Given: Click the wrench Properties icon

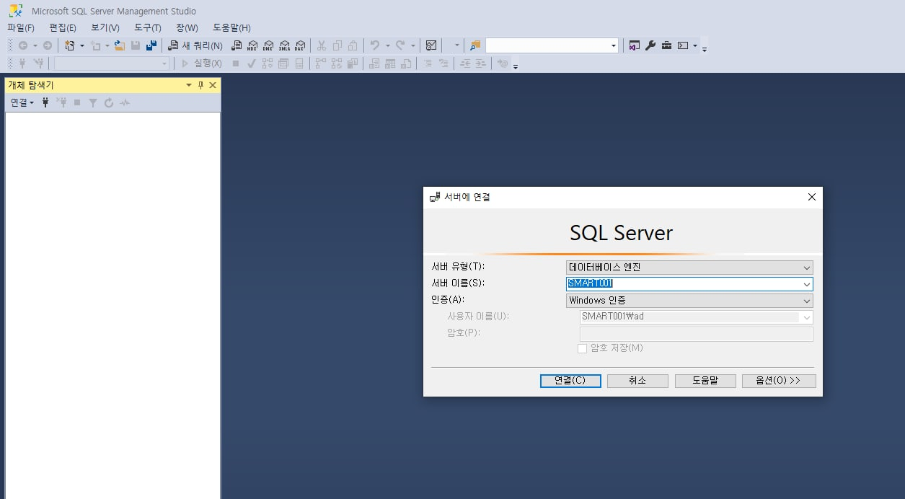Looking at the screenshot, I should (650, 45).
